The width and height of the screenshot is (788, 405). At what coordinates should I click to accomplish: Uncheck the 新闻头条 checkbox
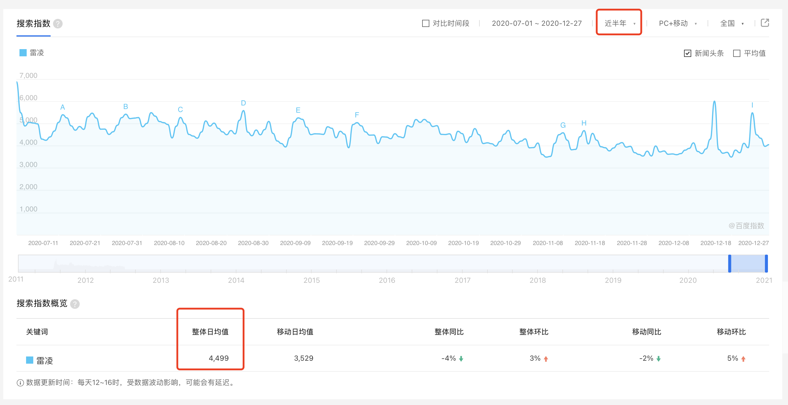[687, 53]
